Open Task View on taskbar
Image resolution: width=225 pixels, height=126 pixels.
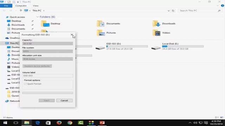16,123
